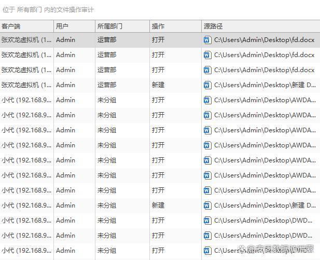Click Admin in the highlighted selected row
Image resolution: width=320 pixels, height=260 pixels.
65,40
